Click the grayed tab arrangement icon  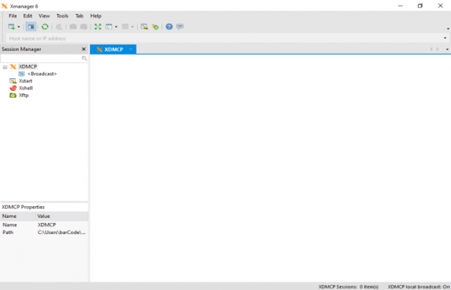click(x=125, y=26)
